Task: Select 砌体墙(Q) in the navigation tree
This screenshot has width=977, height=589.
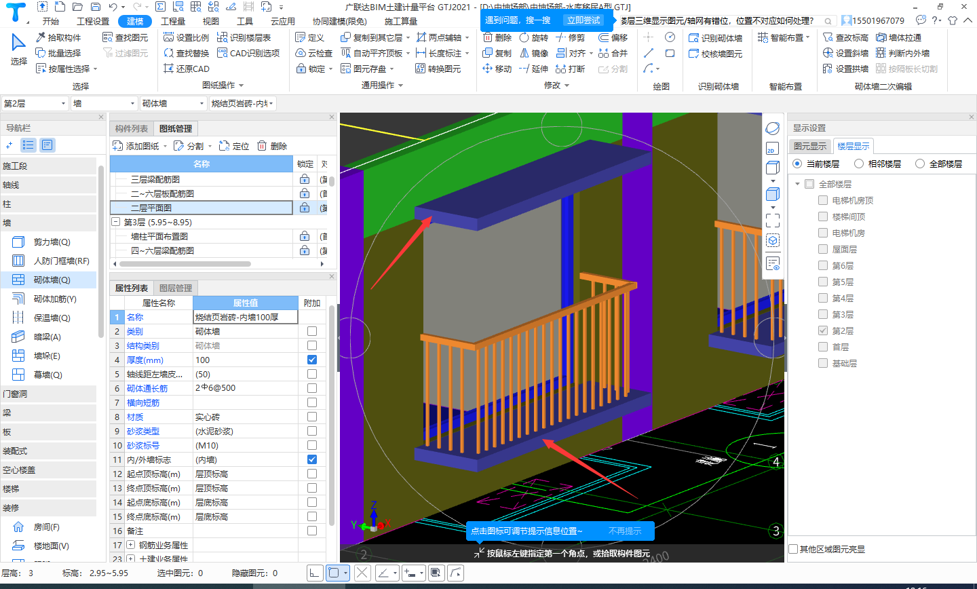Action: (x=52, y=280)
